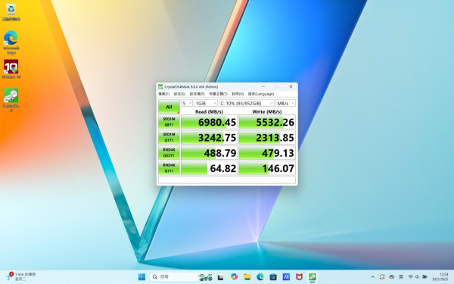
Task: Open the test size dropdown showing 1GiB
Action: [206, 103]
